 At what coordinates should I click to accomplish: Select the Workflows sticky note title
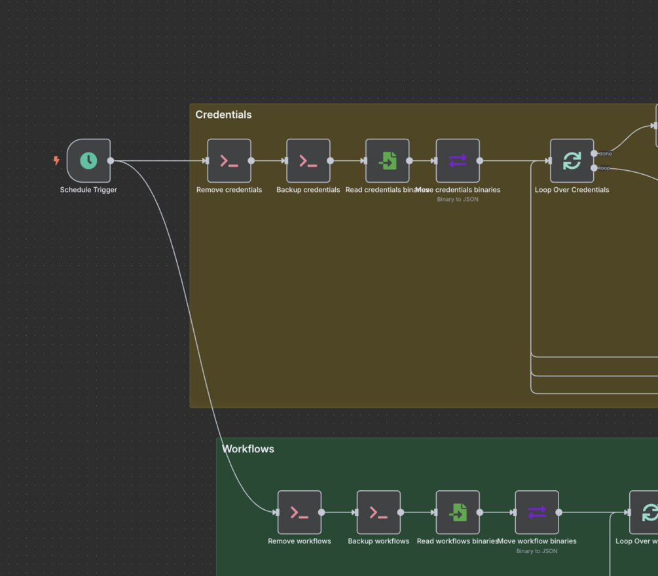pyautogui.click(x=248, y=449)
